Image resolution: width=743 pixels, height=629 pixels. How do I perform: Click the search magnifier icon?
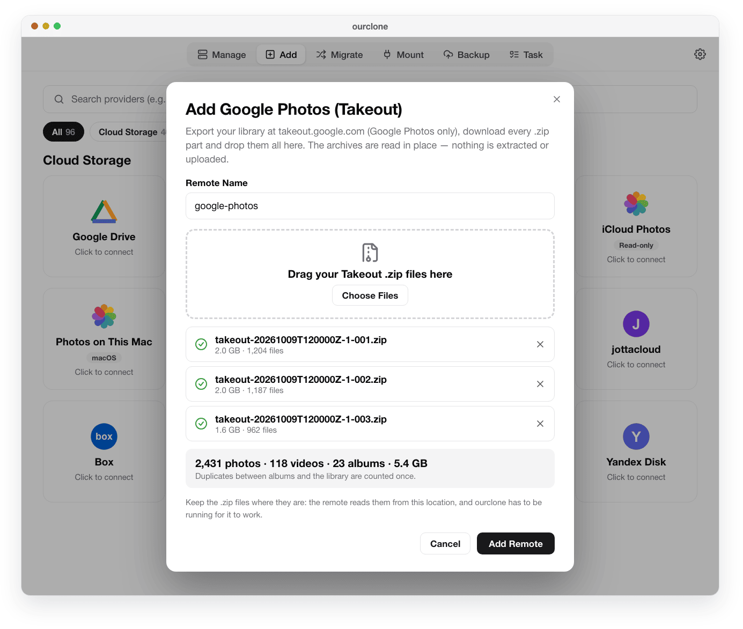pos(59,99)
